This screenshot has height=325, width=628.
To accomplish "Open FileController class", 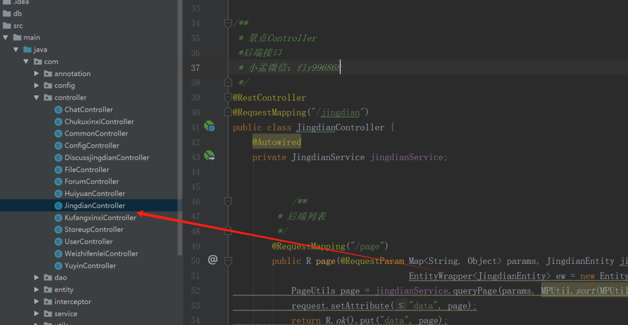I will 87,170.
